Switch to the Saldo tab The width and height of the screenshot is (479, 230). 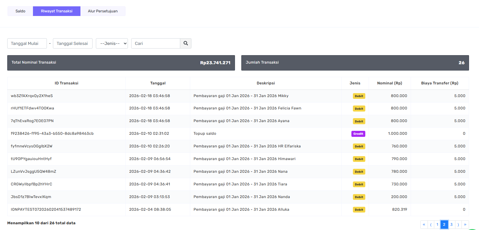(x=20, y=11)
